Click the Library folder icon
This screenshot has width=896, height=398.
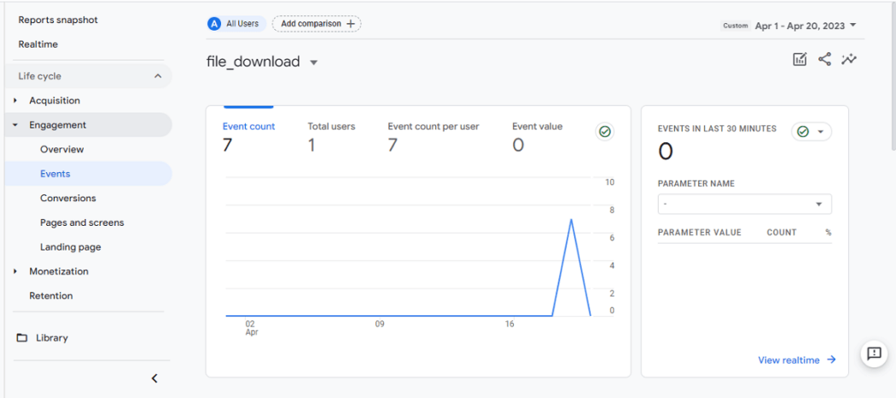[21, 337]
